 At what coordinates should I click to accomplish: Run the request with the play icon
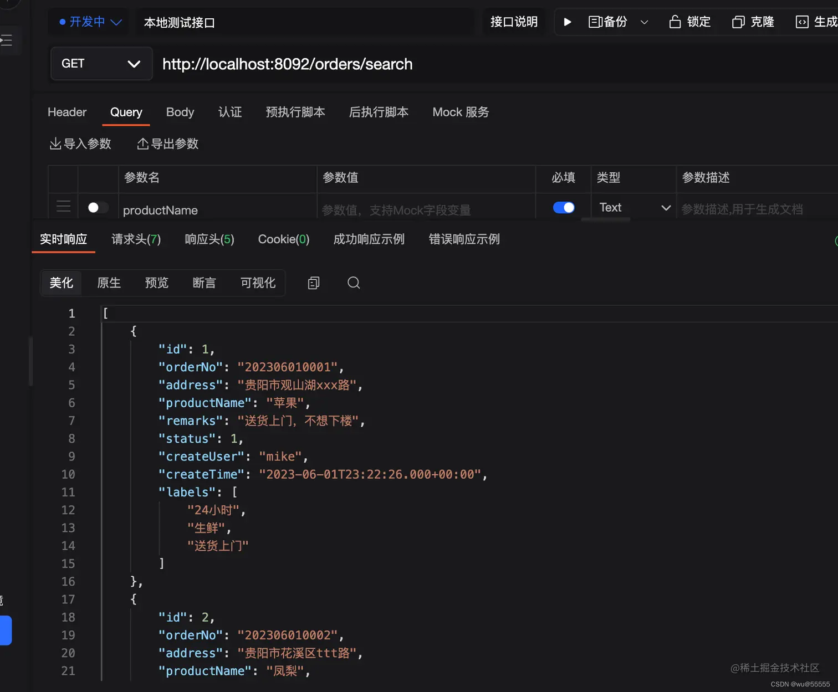[567, 22]
